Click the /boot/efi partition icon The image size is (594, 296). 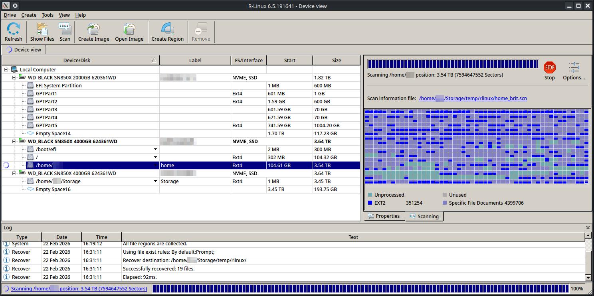30,149
